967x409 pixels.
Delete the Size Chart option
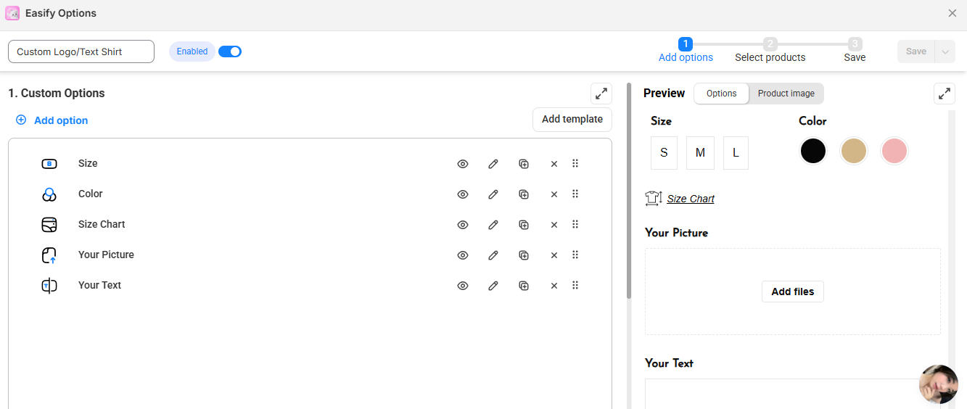point(554,225)
